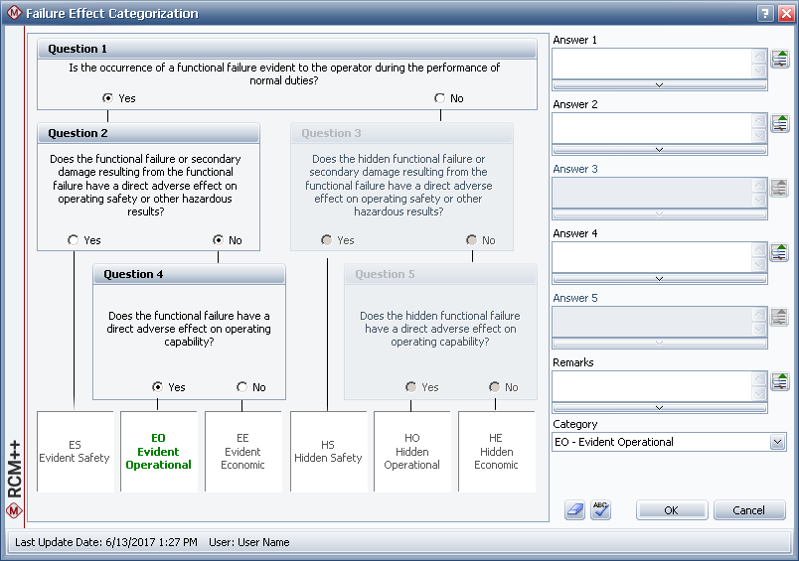Choose Yes for Question 2
799x561 pixels.
(74, 240)
